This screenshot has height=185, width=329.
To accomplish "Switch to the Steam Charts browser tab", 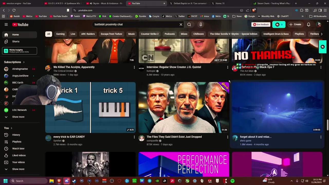I will tap(271, 3).
